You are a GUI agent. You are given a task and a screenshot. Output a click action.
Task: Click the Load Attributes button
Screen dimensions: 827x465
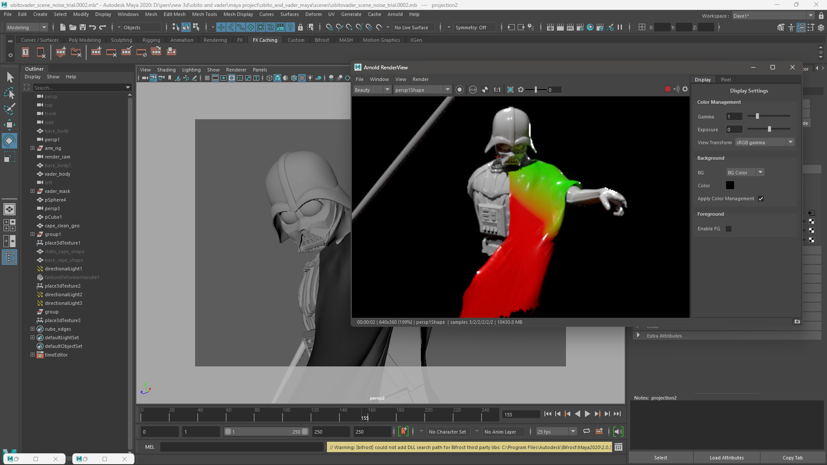[726, 458]
